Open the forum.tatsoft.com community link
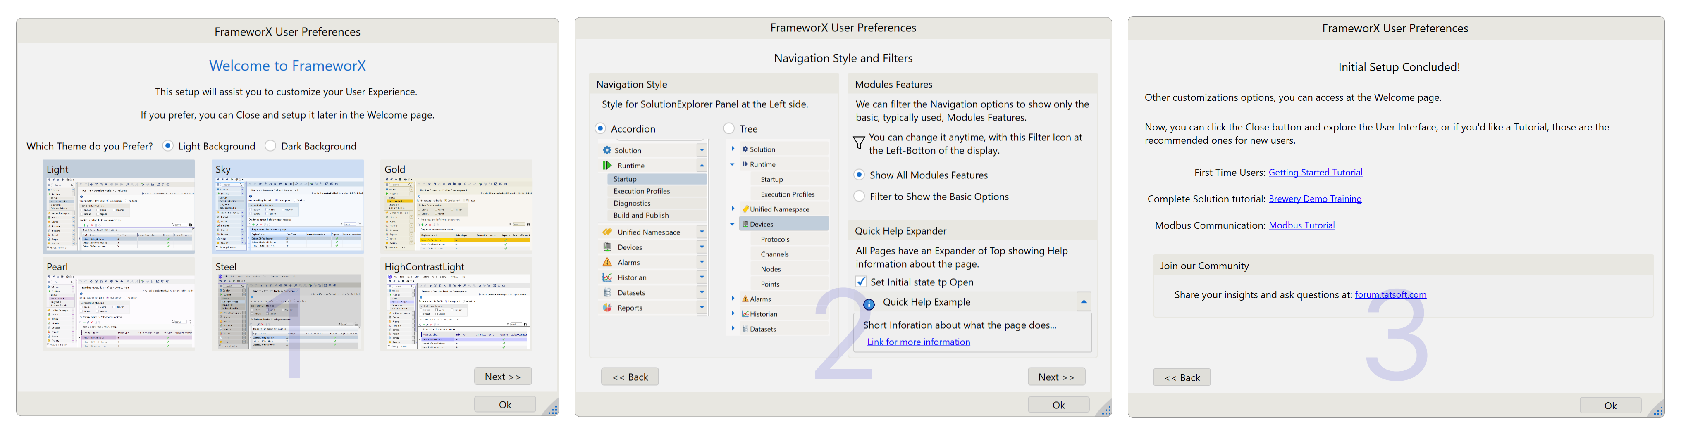Viewport: 1681px width, 434px height. pos(1390,294)
